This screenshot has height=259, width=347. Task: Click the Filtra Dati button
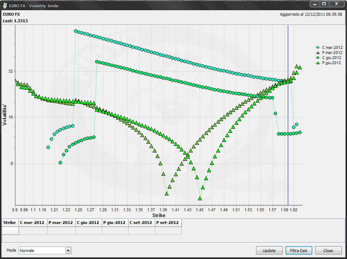click(x=299, y=250)
